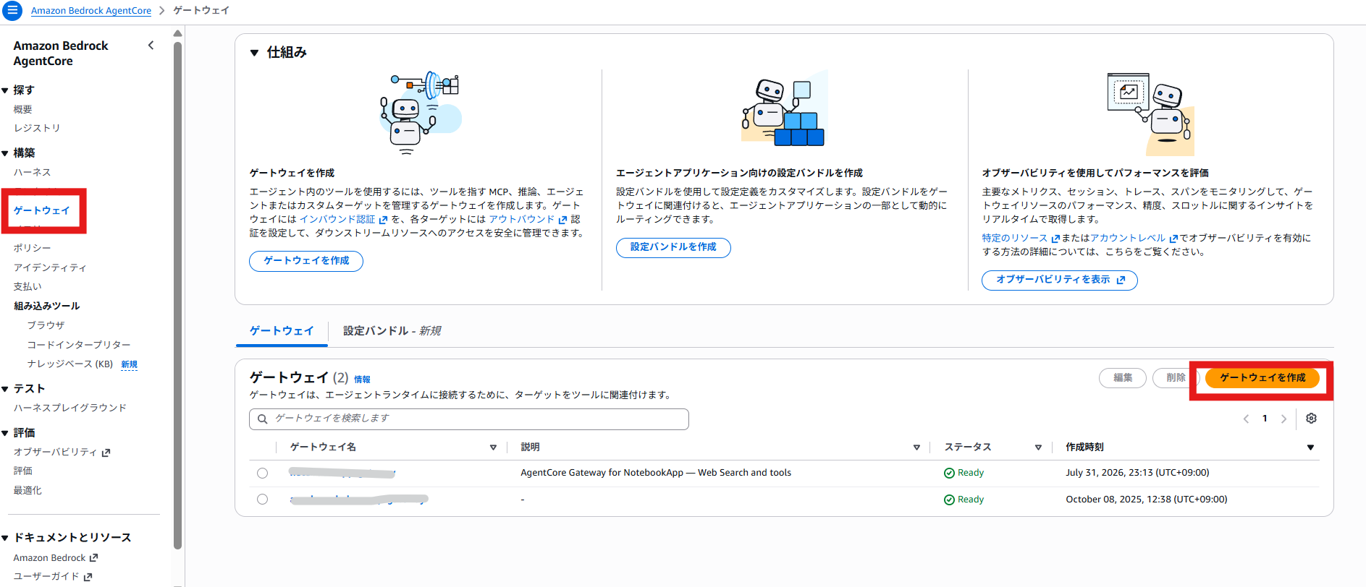Go to next page of gateways

point(1283,419)
